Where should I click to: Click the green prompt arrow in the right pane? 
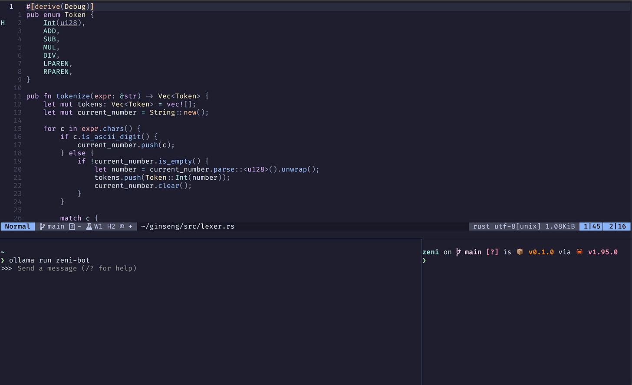(424, 260)
